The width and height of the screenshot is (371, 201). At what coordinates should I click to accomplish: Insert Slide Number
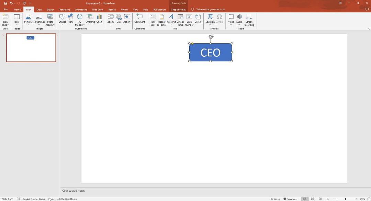[x=189, y=20]
